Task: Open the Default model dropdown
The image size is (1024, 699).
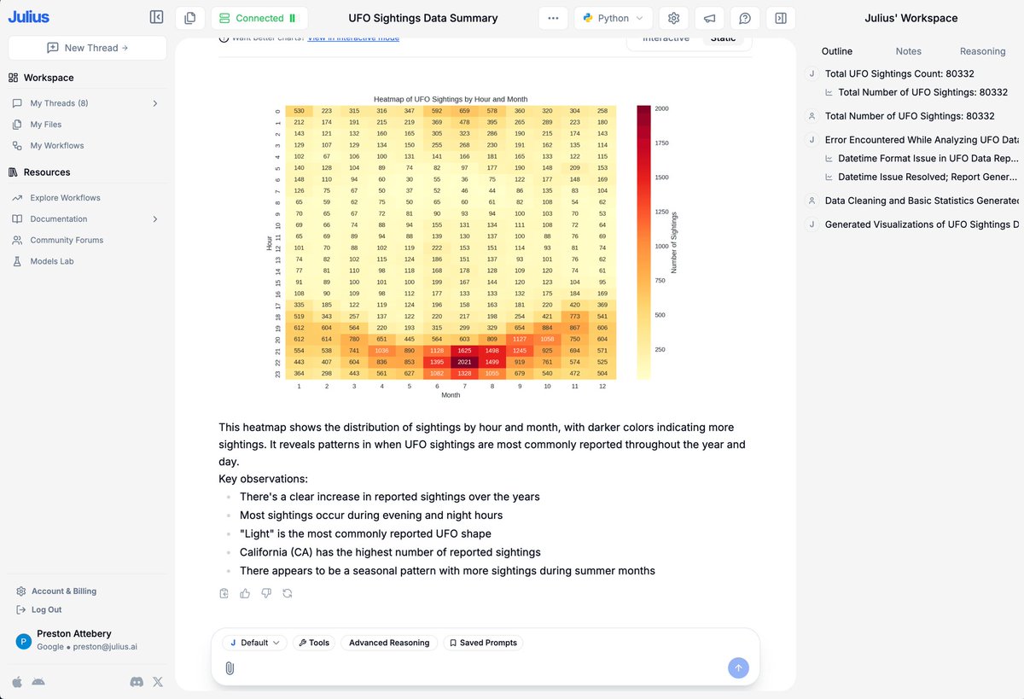Action: 254,643
